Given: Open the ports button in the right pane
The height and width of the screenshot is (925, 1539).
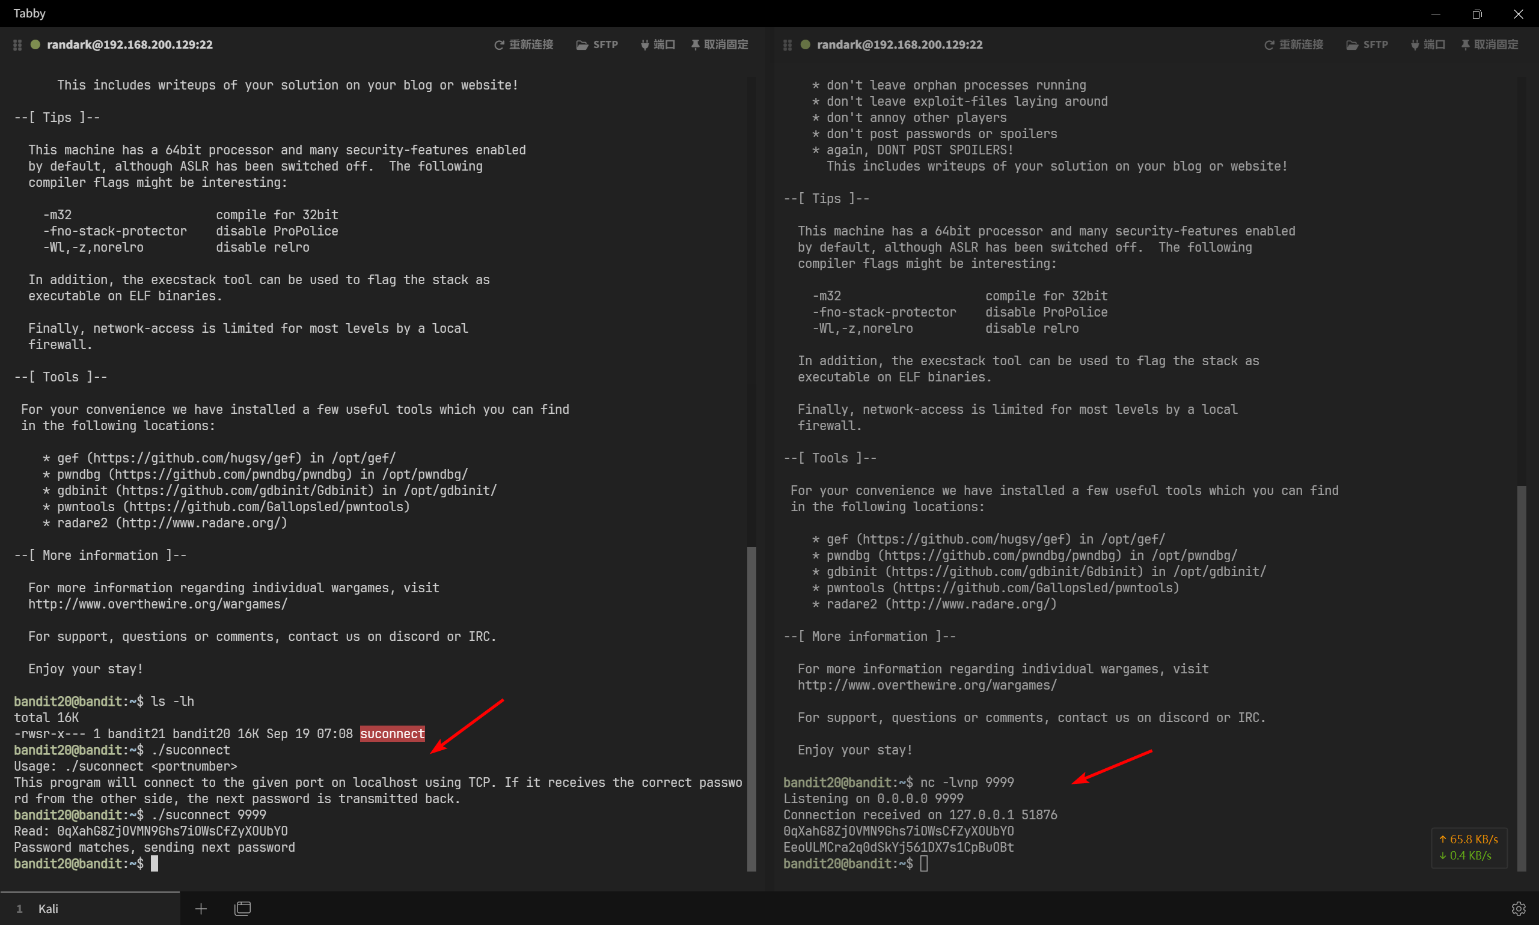Looking at the screenshot, I should pos(1428,45).
